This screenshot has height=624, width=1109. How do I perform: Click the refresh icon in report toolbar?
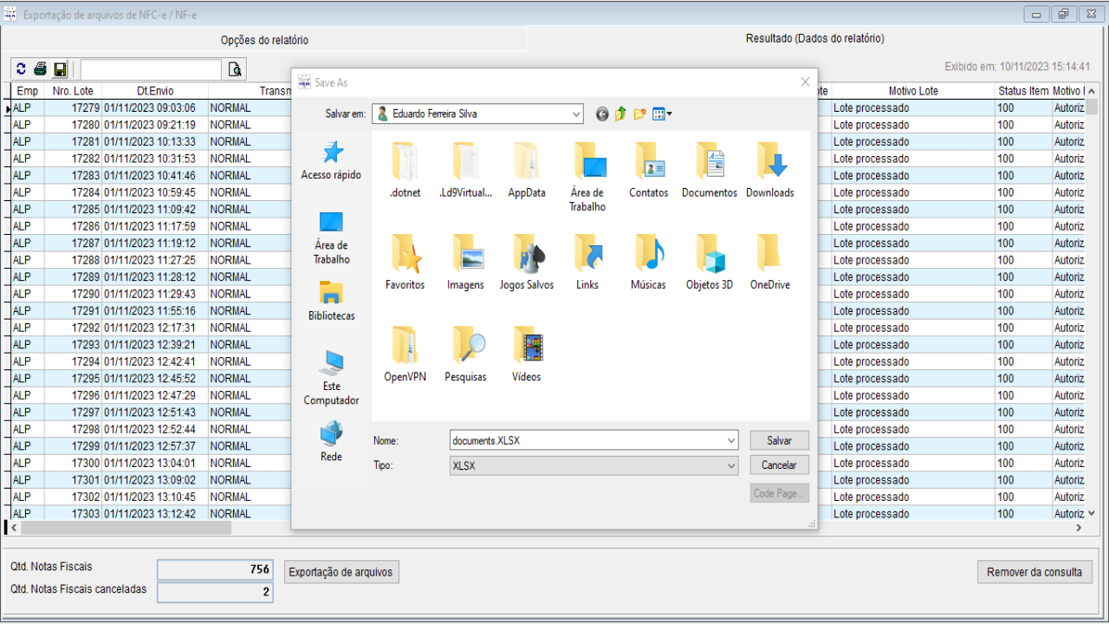tap(22, 69)
